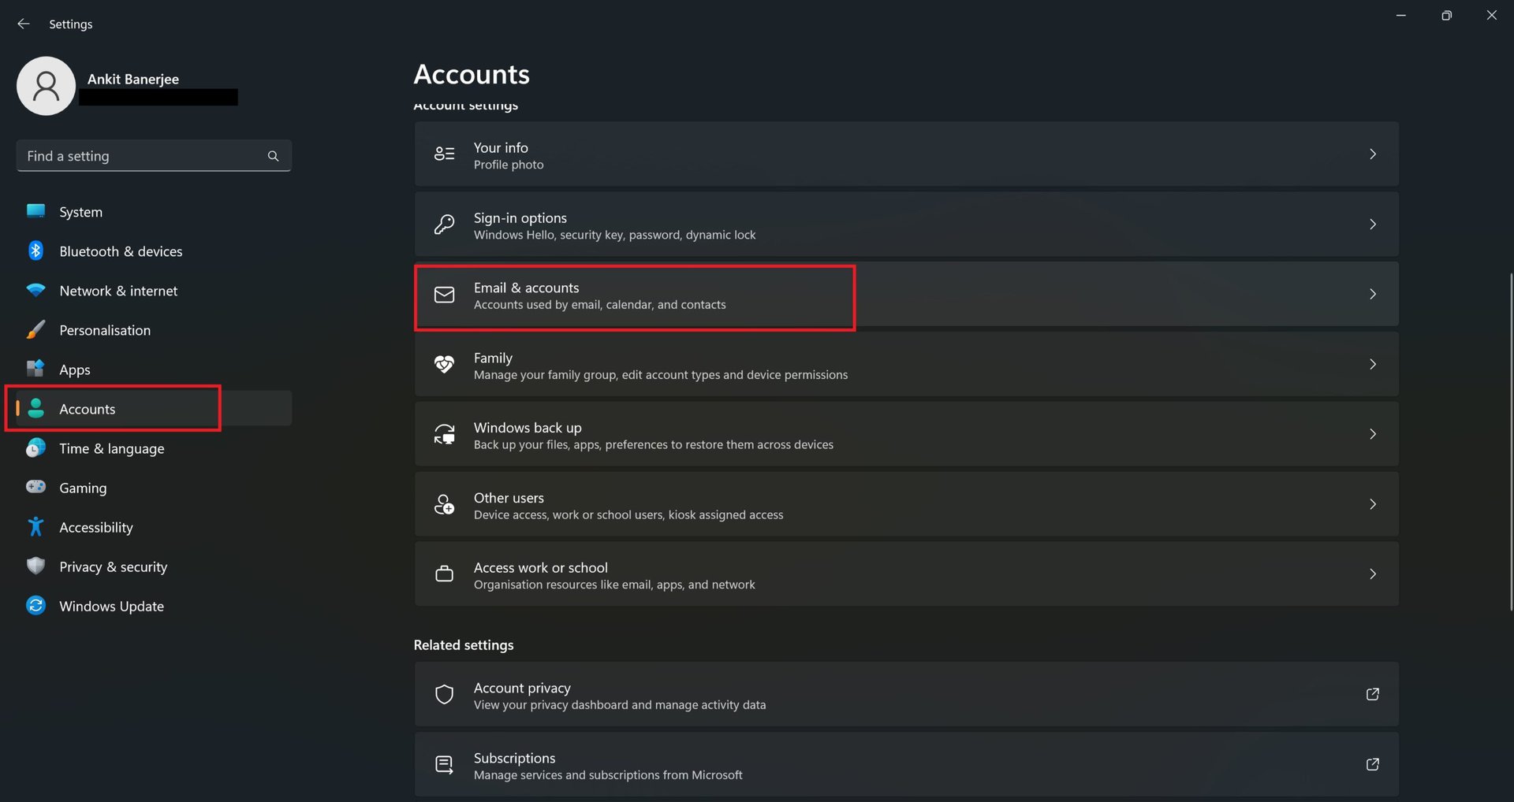Click the Privacy & security shield icon
The height and width of the screenshot is (802, 1514).
tap(35, 566)
